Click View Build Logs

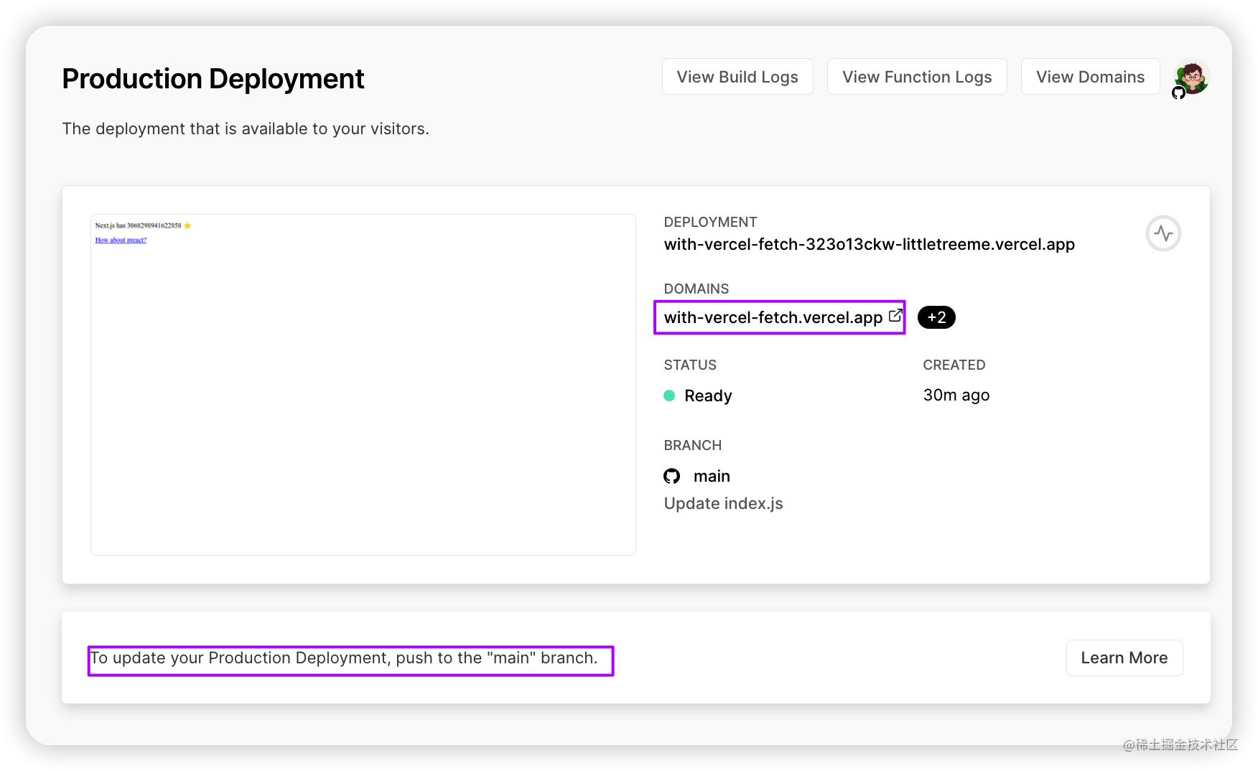tap(737, 76)
